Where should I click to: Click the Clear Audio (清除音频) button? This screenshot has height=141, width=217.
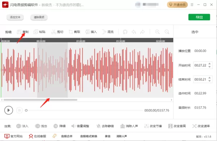coord(39,17)
